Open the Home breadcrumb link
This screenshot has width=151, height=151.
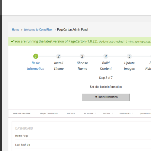tap(16, 30)
